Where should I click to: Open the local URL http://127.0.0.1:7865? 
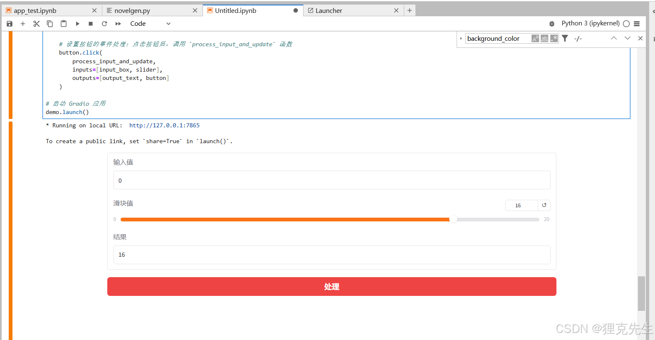tap(164, 125)
